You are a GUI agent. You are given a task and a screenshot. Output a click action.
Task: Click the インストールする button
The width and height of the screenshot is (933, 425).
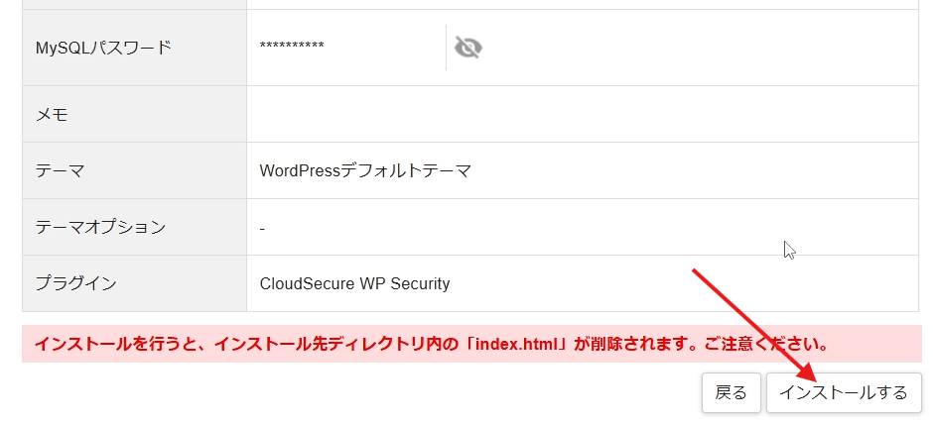point(844,392)
